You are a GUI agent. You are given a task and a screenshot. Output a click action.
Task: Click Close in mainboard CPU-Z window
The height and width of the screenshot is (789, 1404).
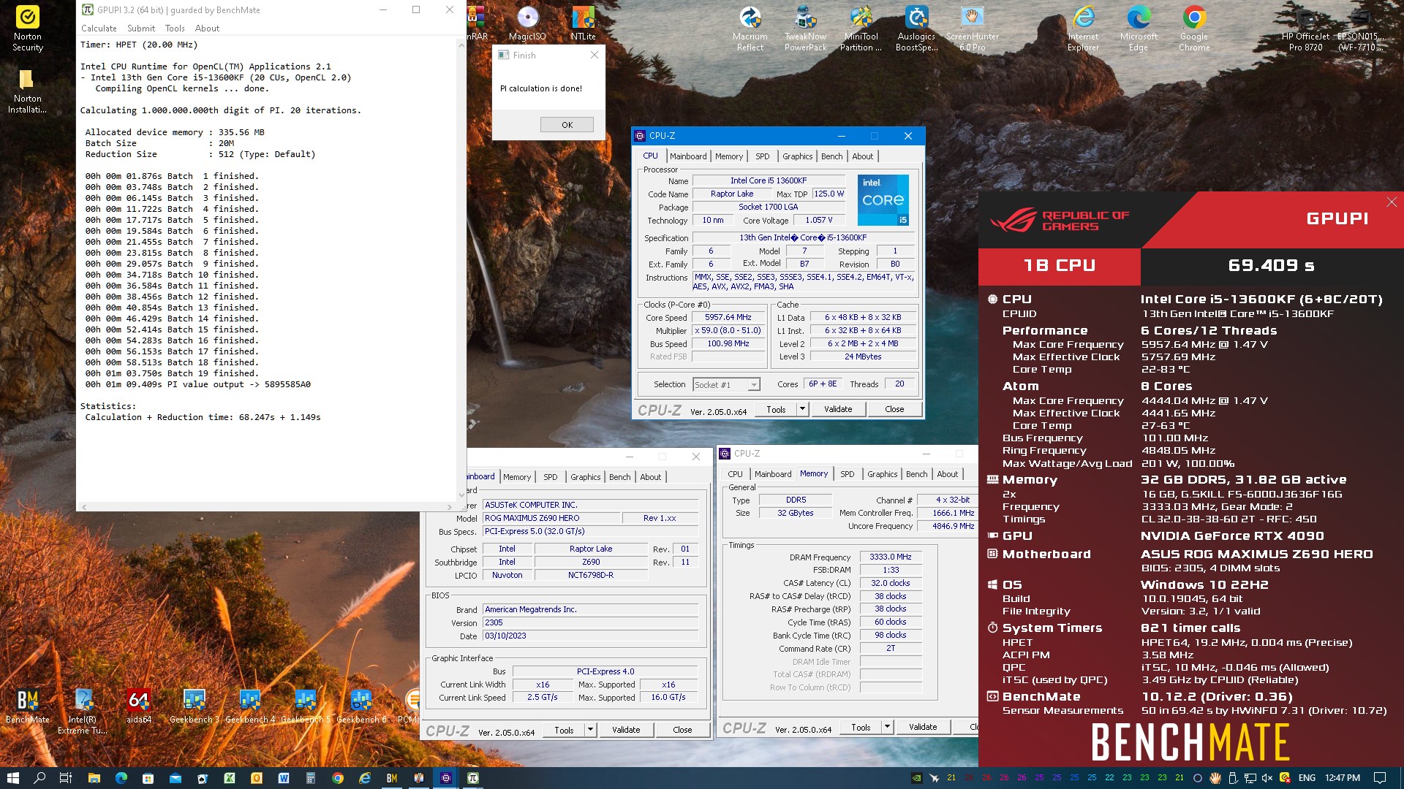pos(682,730)
